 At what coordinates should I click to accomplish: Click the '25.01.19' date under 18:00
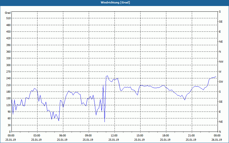click(x=165, y=140)
